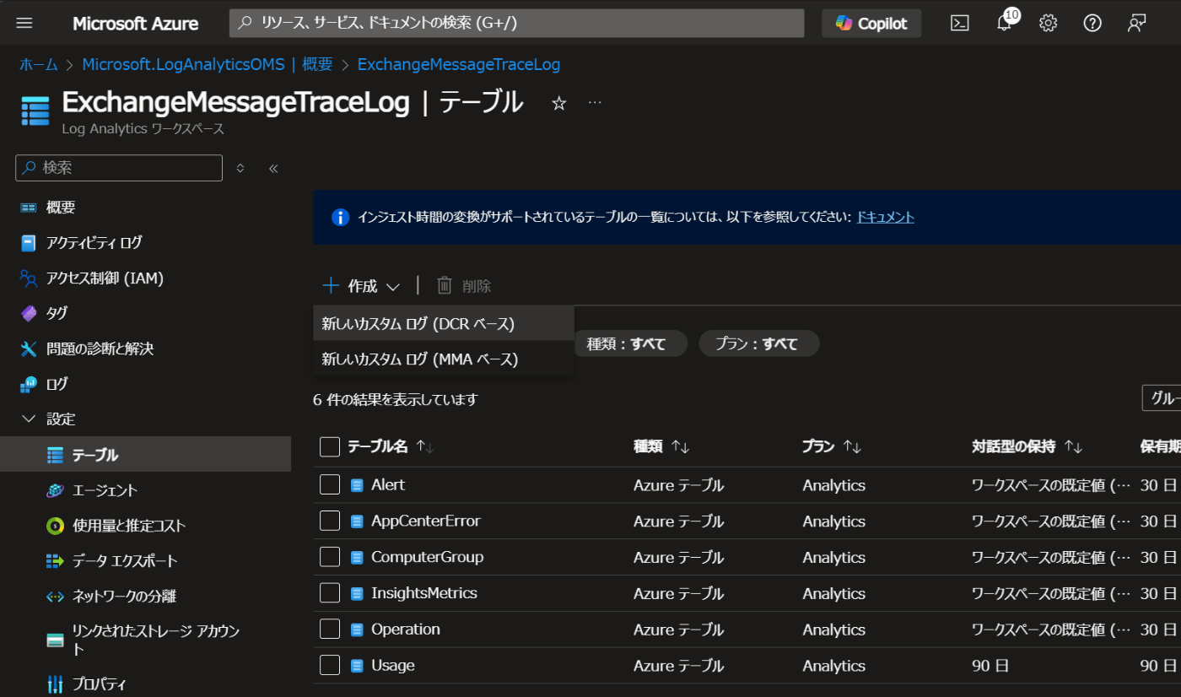
Task: Click the Operation table name
Action: click(x=406, y=629)
